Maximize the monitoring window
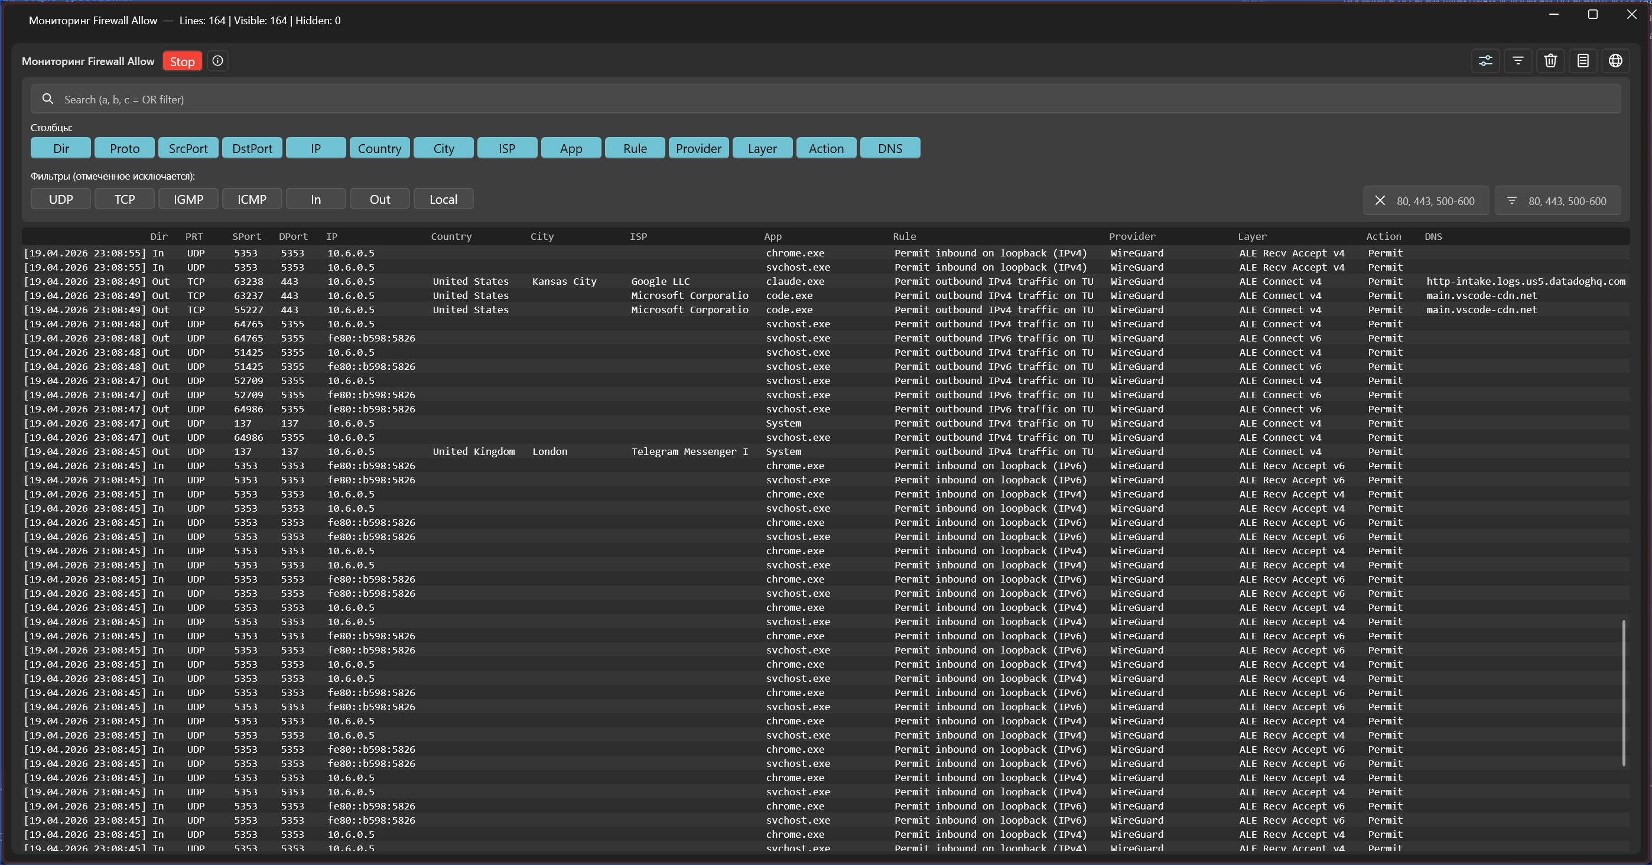The image size is (1652, 865). tap(1592, 15)
